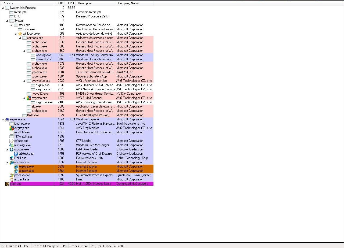The height and width of the screenshot is (248, 344).
Task: Click the spoolsv.exe icon
Action: pyautogui.click(x=29, y=76)
